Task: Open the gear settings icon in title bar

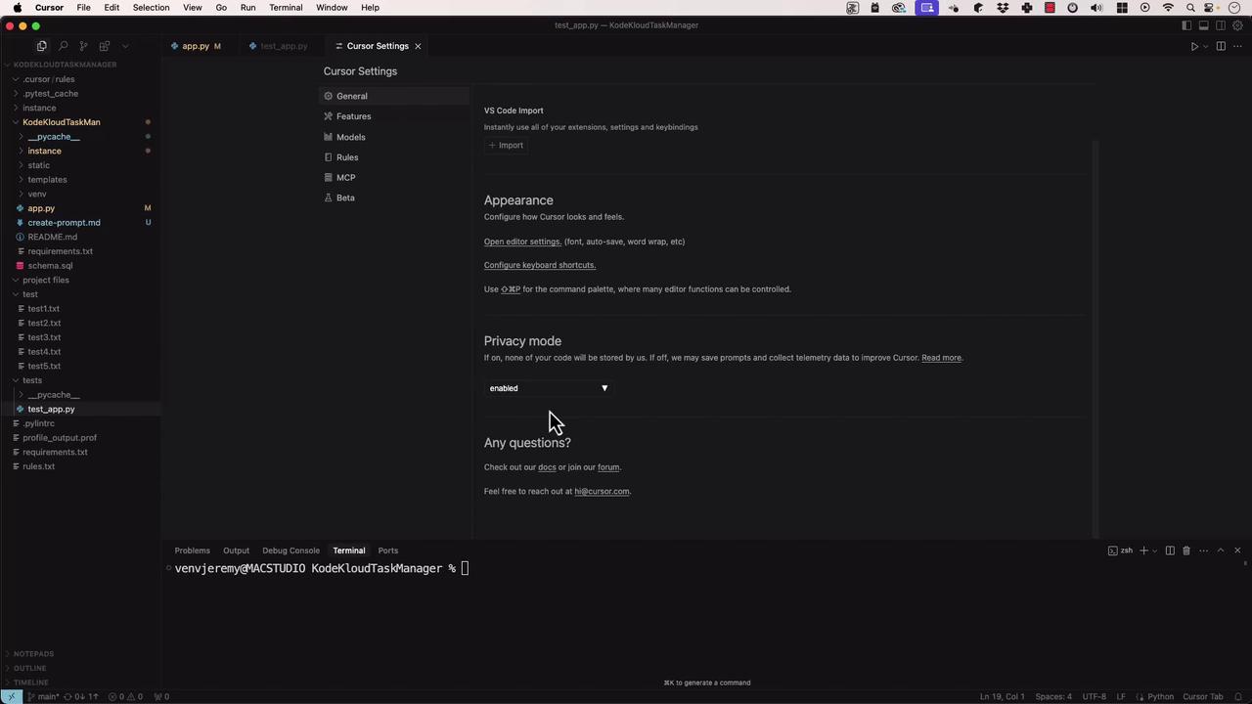Action: pos(1237,25)
